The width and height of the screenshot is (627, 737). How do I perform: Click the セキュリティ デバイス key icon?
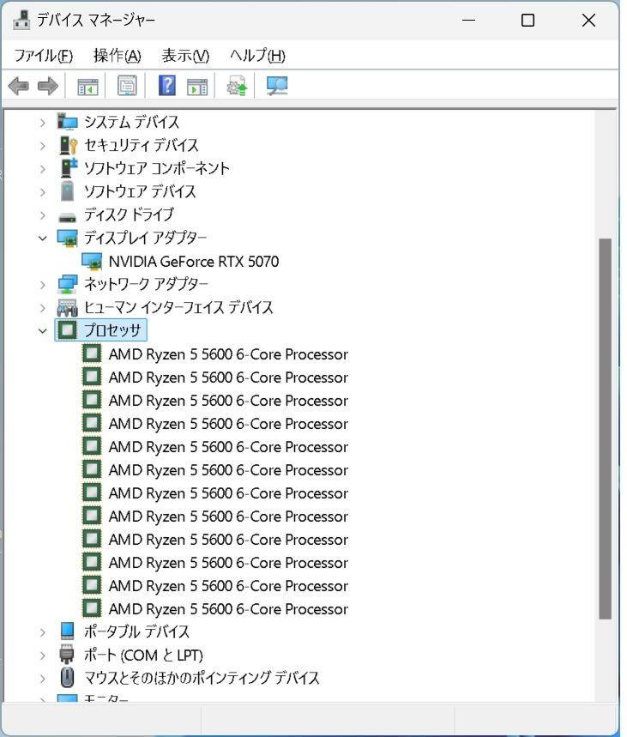(68, 145)
